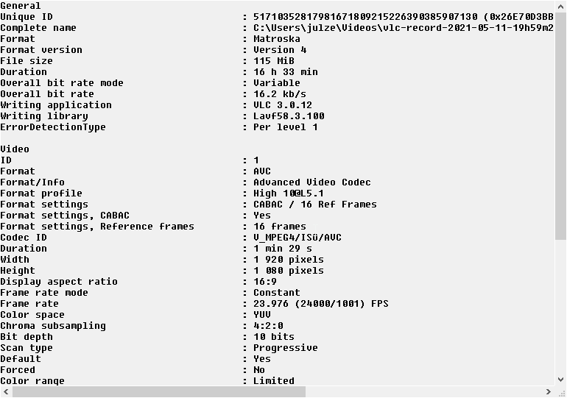Click the vertical scrollbar down arrow

point(560,380)
